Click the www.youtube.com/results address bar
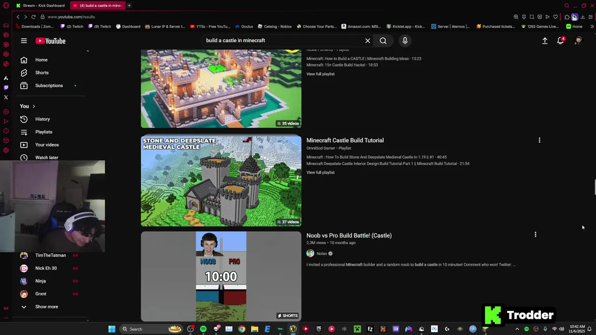 pyautogui.click(x=71, y=17)
